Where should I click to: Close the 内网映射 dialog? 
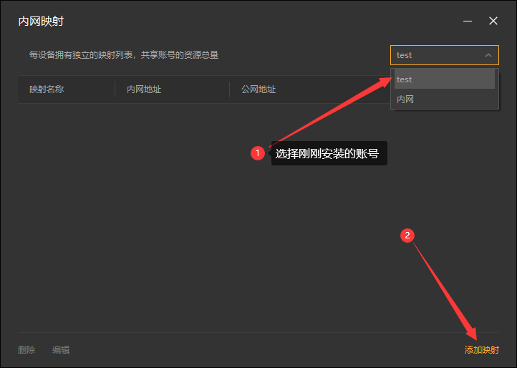(x=493, y=21)
